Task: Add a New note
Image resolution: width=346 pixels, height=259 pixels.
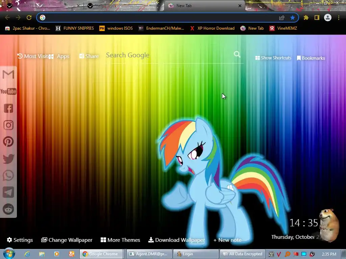Action: (227, 240)
